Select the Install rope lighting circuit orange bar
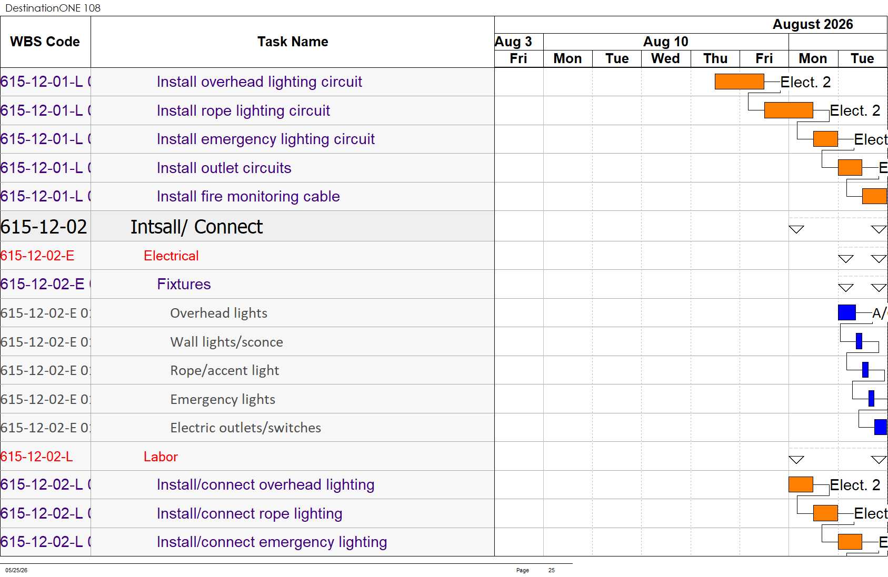888x577 pixels. [789, 110]
